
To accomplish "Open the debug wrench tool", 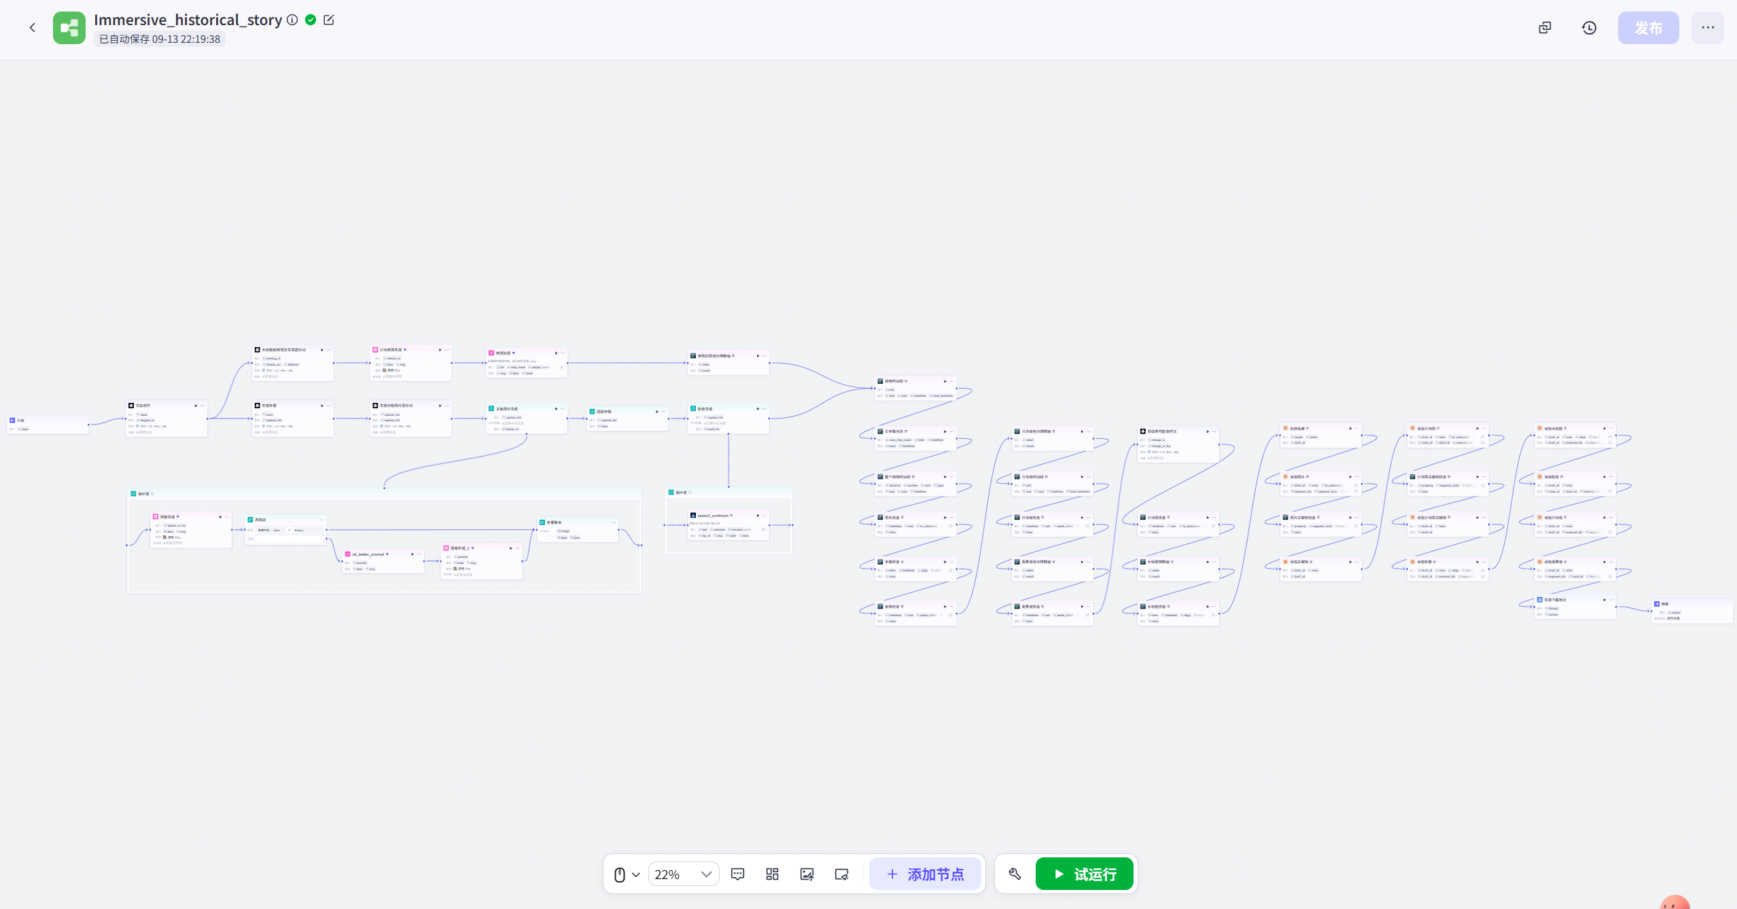I will [x=1015, y=874].
